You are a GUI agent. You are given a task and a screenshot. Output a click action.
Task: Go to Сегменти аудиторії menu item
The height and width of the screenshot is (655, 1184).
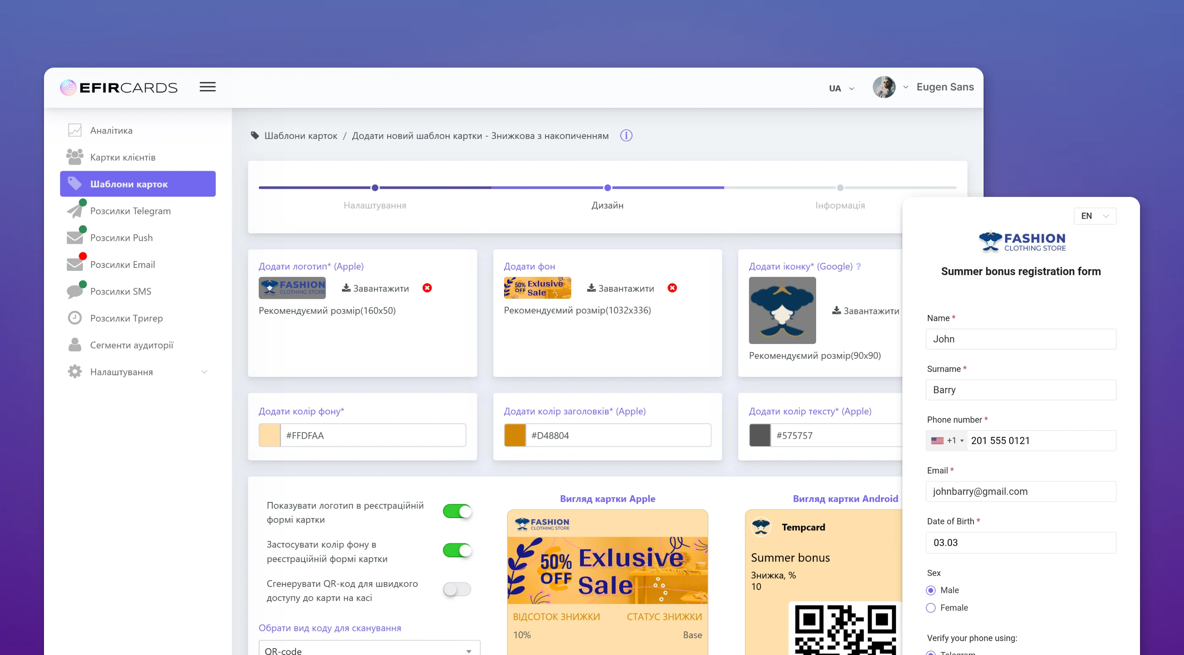coord(132,345)
